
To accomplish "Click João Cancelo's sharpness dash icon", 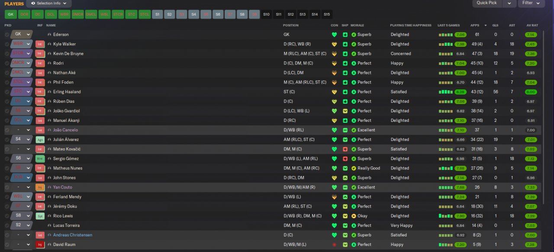I will (345, 130).
